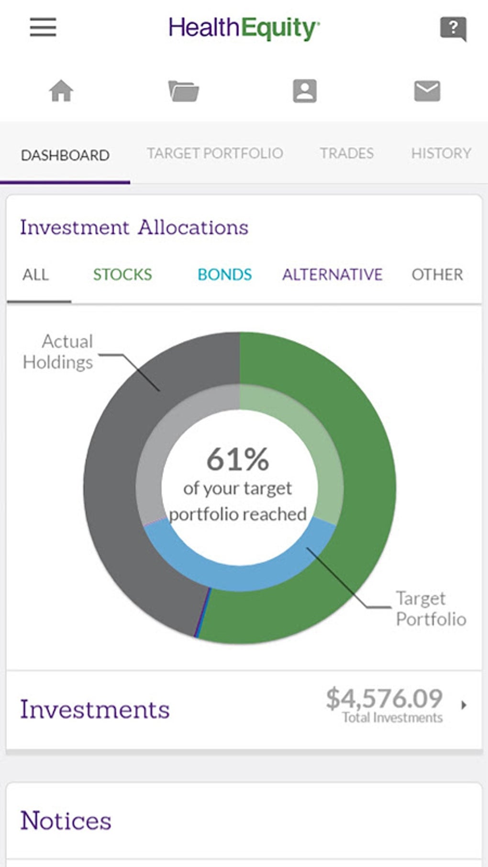Open the History tab
Viewport: 488px width, 867px height.
pos(441,154)
